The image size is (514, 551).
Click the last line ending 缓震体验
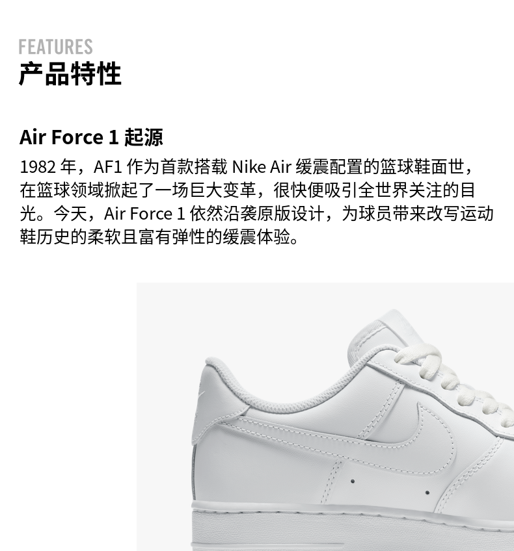pos(159,237)
